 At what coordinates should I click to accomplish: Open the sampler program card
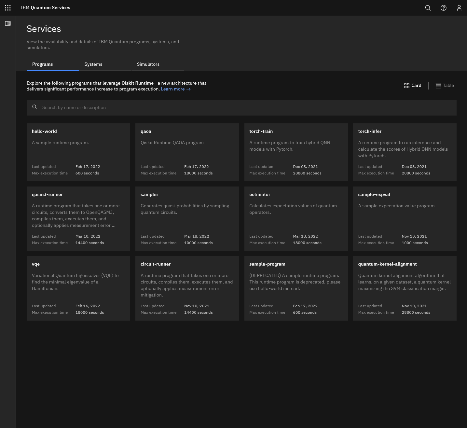[x=187, y=219]
